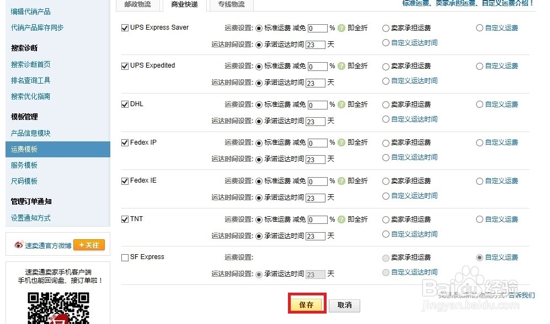The image size is (550, 324).
Task: Click the +关注 follow button
Action: tap(89, 245)
